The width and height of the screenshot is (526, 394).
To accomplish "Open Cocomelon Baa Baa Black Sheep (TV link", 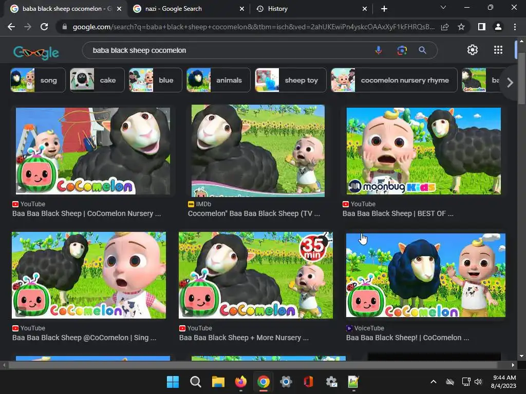I will point(254,214).
